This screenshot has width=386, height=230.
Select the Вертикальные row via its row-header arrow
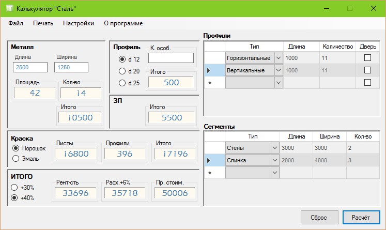click(209, 70)
